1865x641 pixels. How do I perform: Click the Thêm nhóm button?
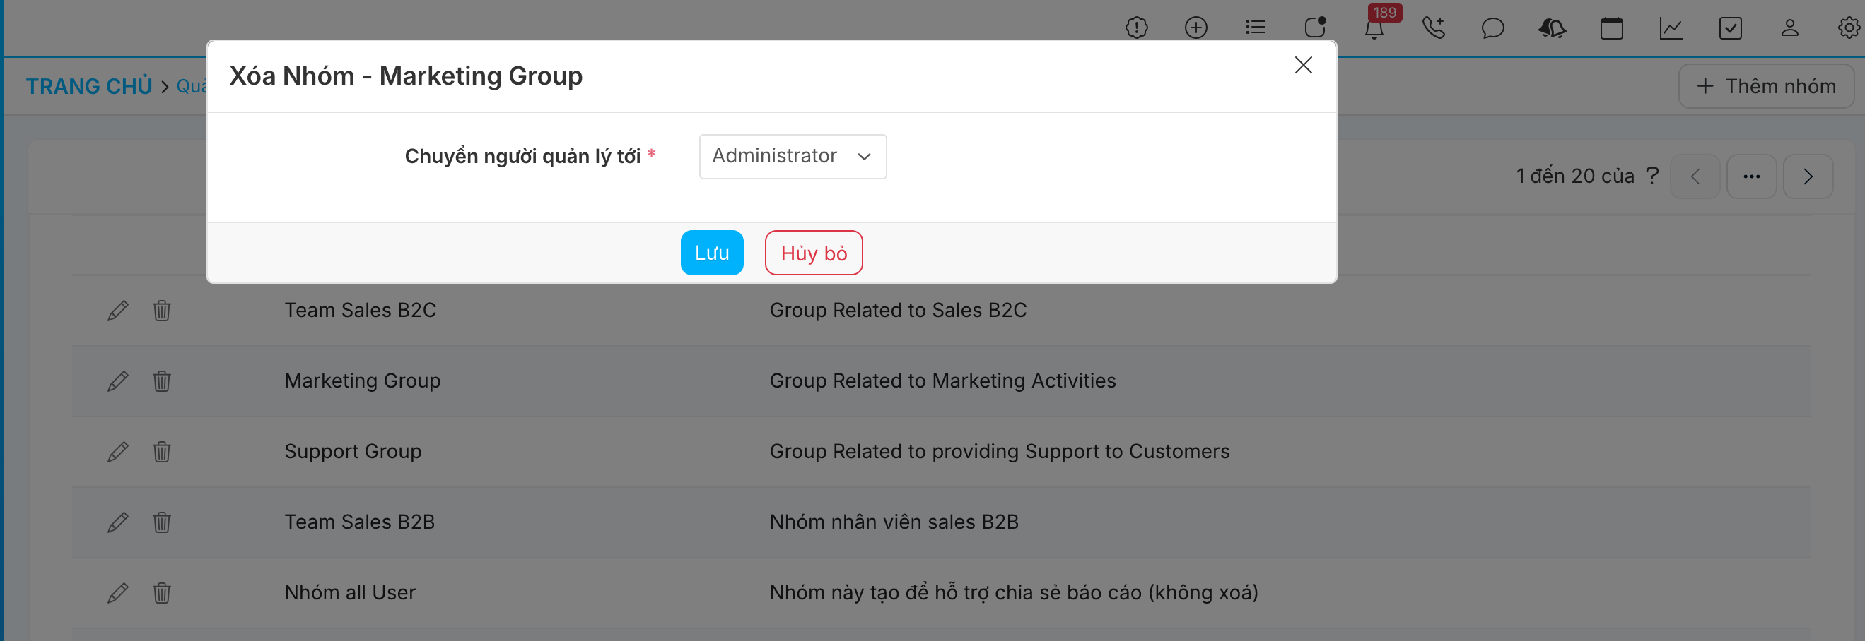click(1765, 87)
